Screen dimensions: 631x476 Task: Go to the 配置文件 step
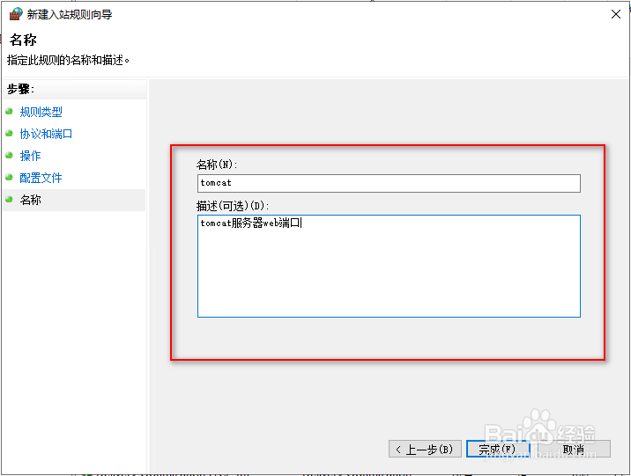coord(41,178)
